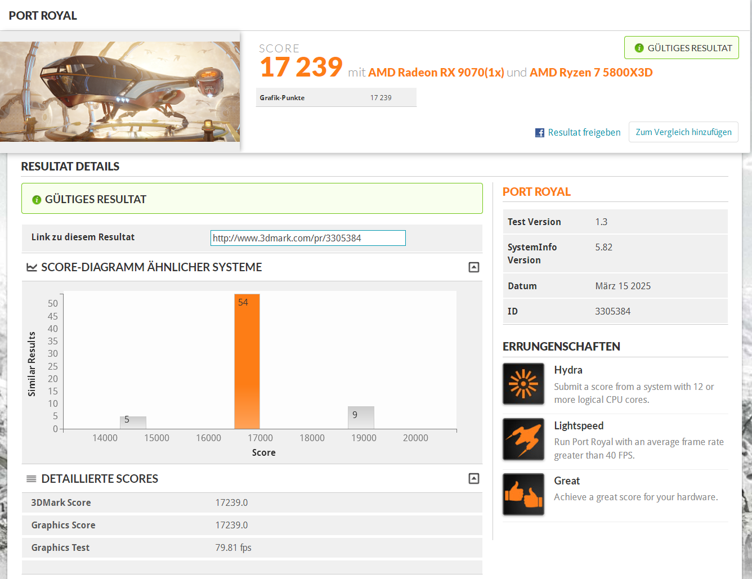Click the green Gültiges Resultat badge at top right

[x=682, y=48]
